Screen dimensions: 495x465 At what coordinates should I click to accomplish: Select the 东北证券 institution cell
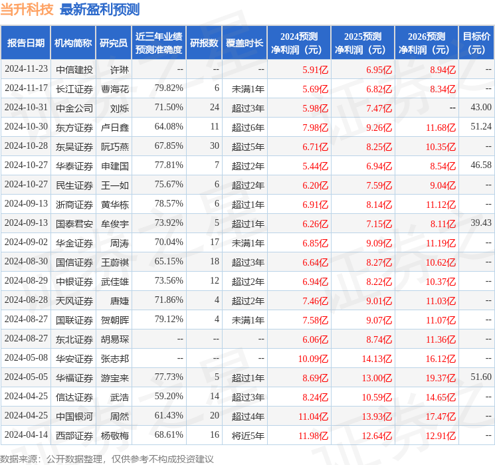click(74, 339)
